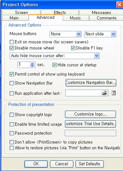Click the Run application path field
The width and height of the screenshot is (123, 171).
pos(83,93)
